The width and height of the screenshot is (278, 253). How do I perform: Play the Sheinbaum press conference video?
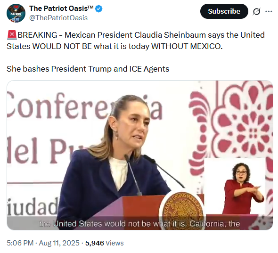(x=140, y=155)
